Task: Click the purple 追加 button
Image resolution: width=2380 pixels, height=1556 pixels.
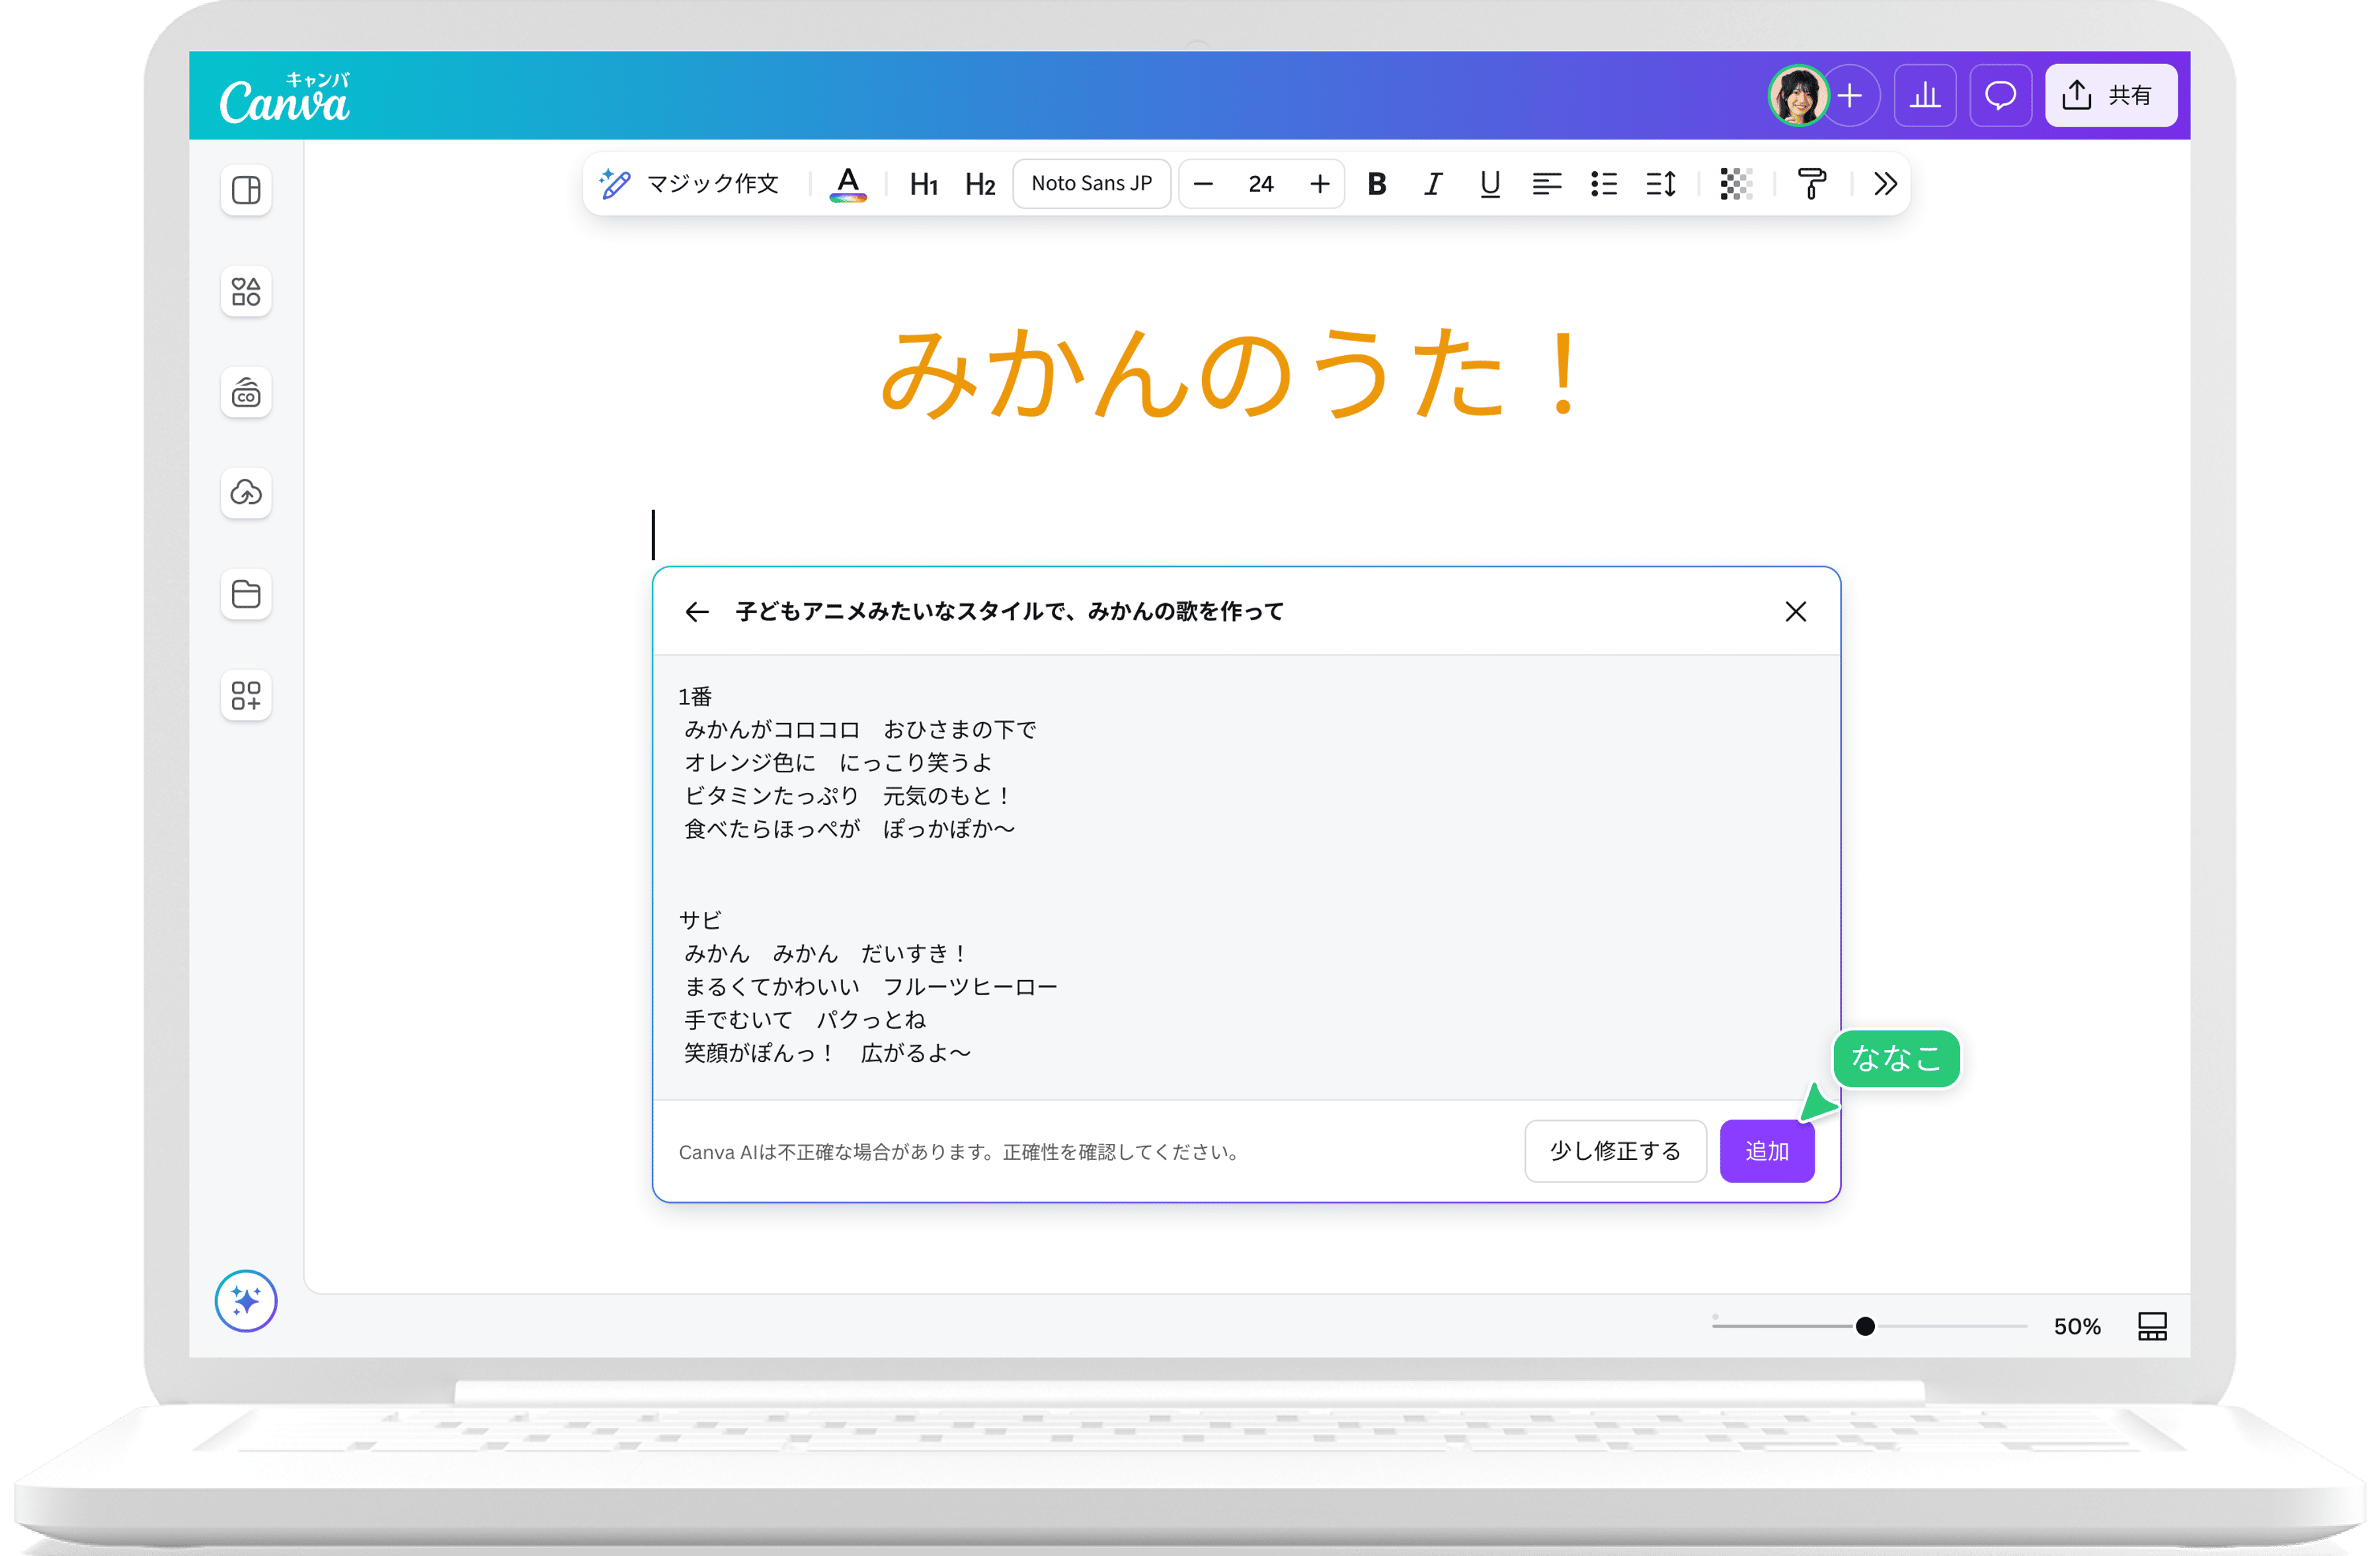Action: [1767, 1151]
